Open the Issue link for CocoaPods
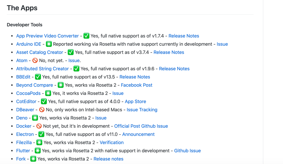The height and width of the screenshot is (164, 283). coord(118,93)
